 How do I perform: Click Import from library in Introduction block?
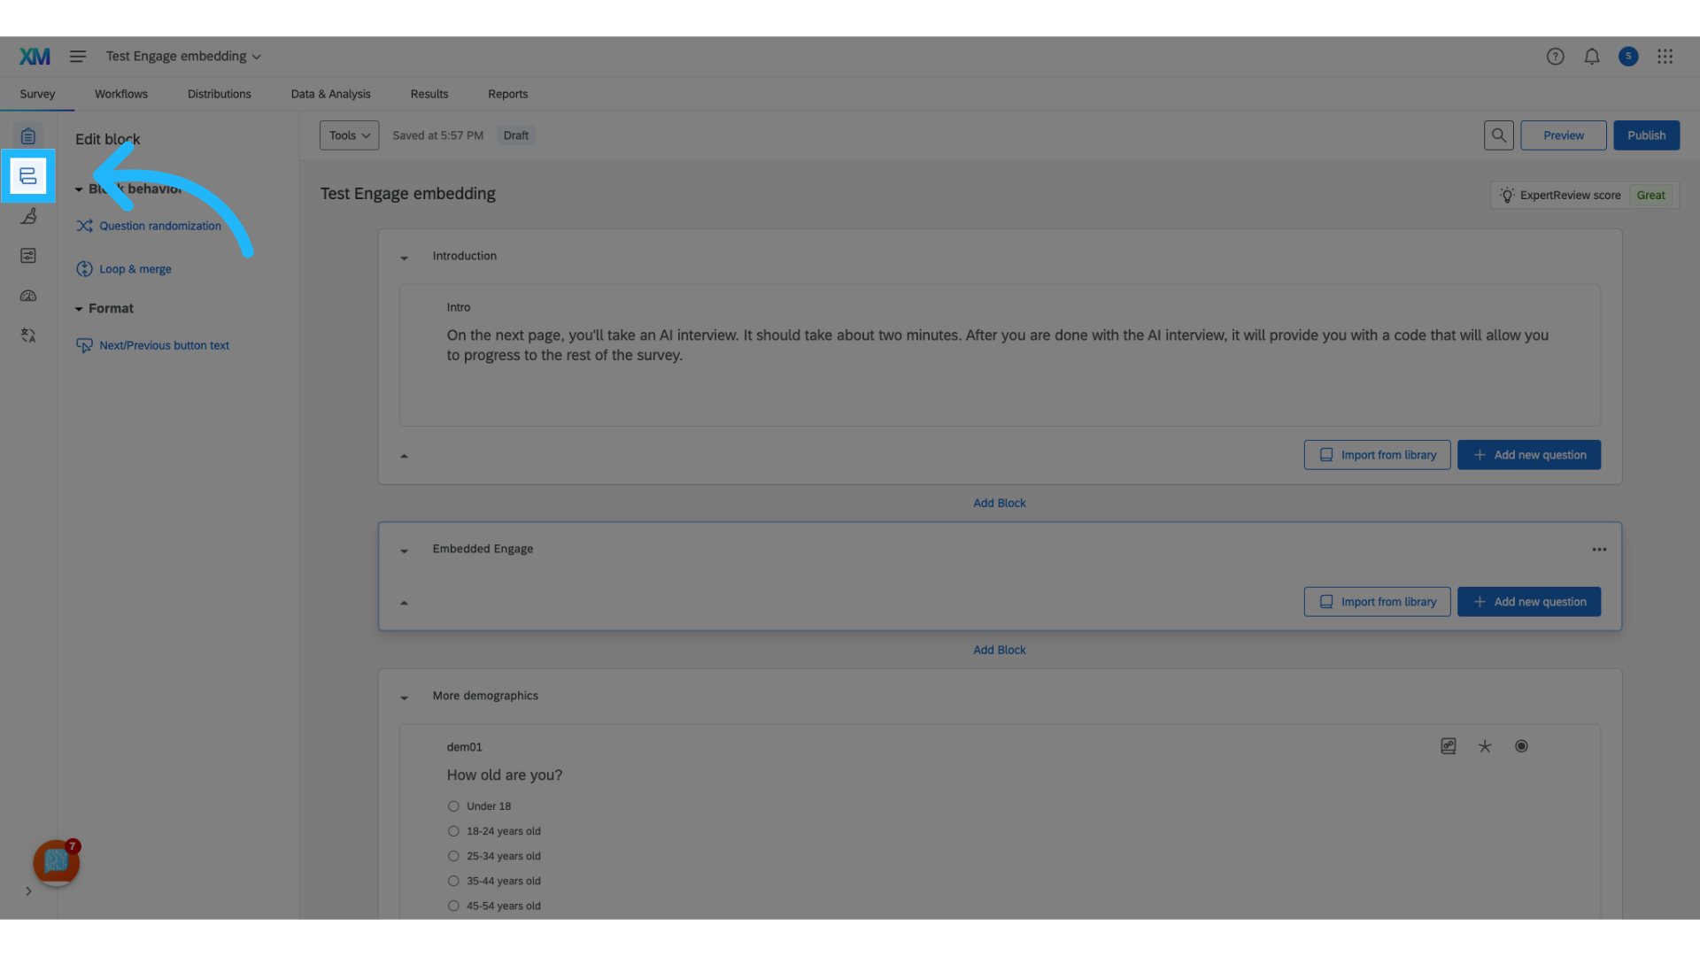click(x=1377, y=455)
